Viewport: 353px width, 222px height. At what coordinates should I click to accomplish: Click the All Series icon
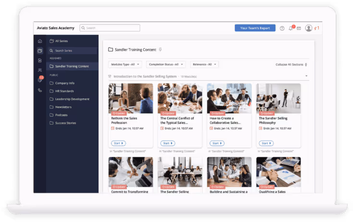tap(51, 41)
